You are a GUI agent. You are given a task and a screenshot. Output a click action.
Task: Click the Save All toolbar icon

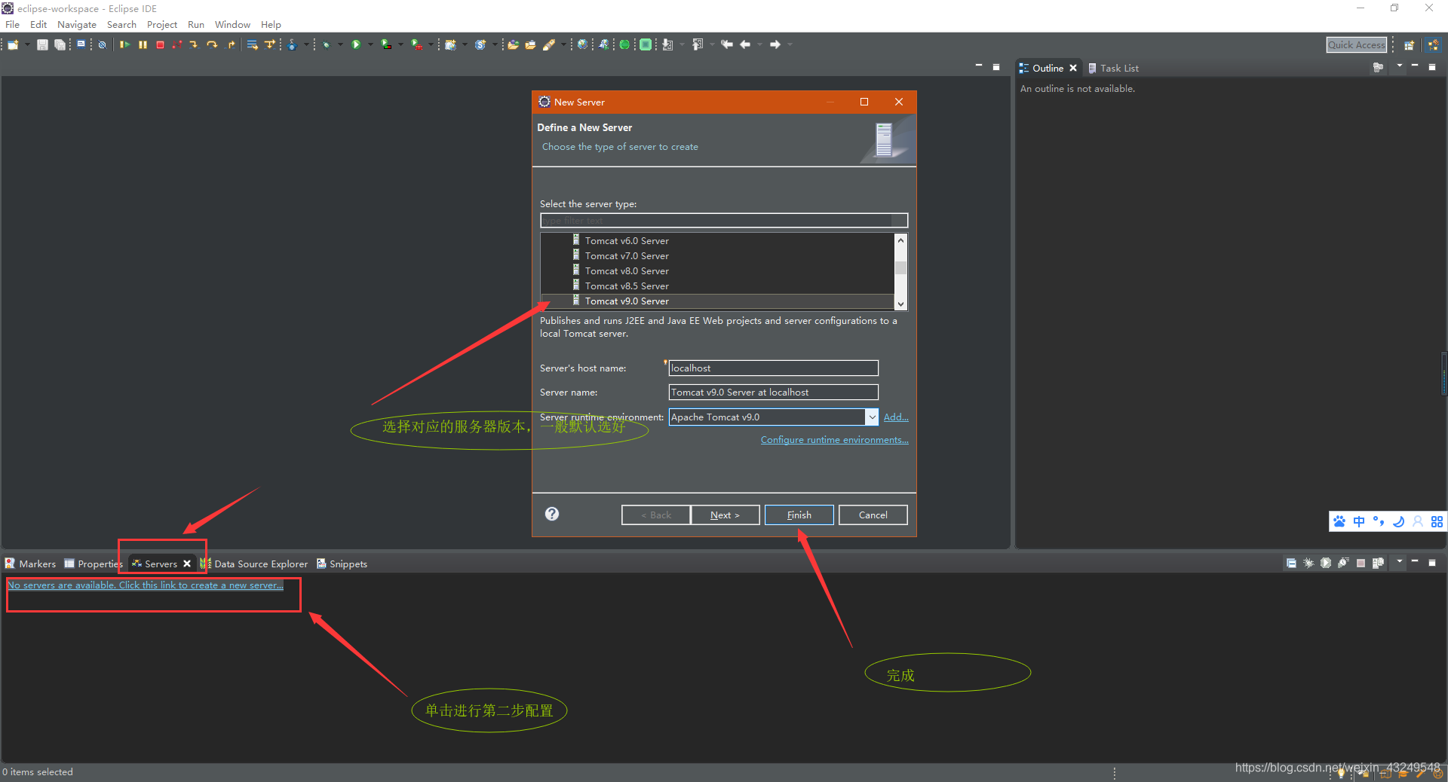point(60,44)
